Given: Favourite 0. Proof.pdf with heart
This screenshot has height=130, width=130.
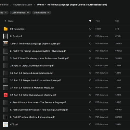Looking at the screenshot, I should (x=90, y=36).
